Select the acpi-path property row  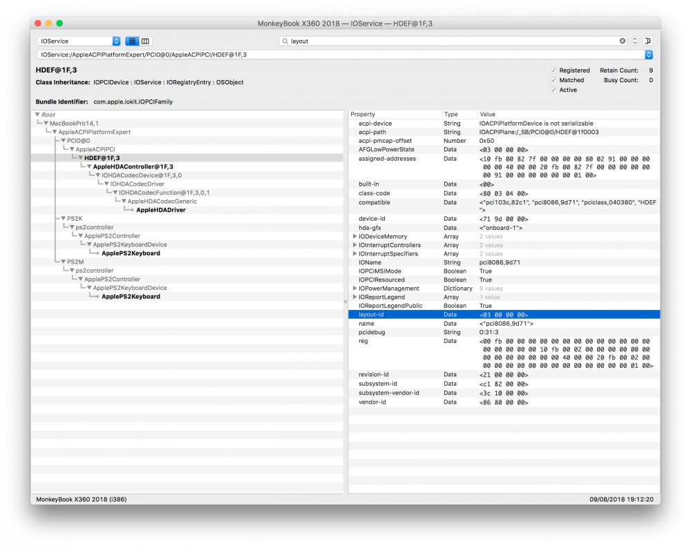[x=504, y=132]
